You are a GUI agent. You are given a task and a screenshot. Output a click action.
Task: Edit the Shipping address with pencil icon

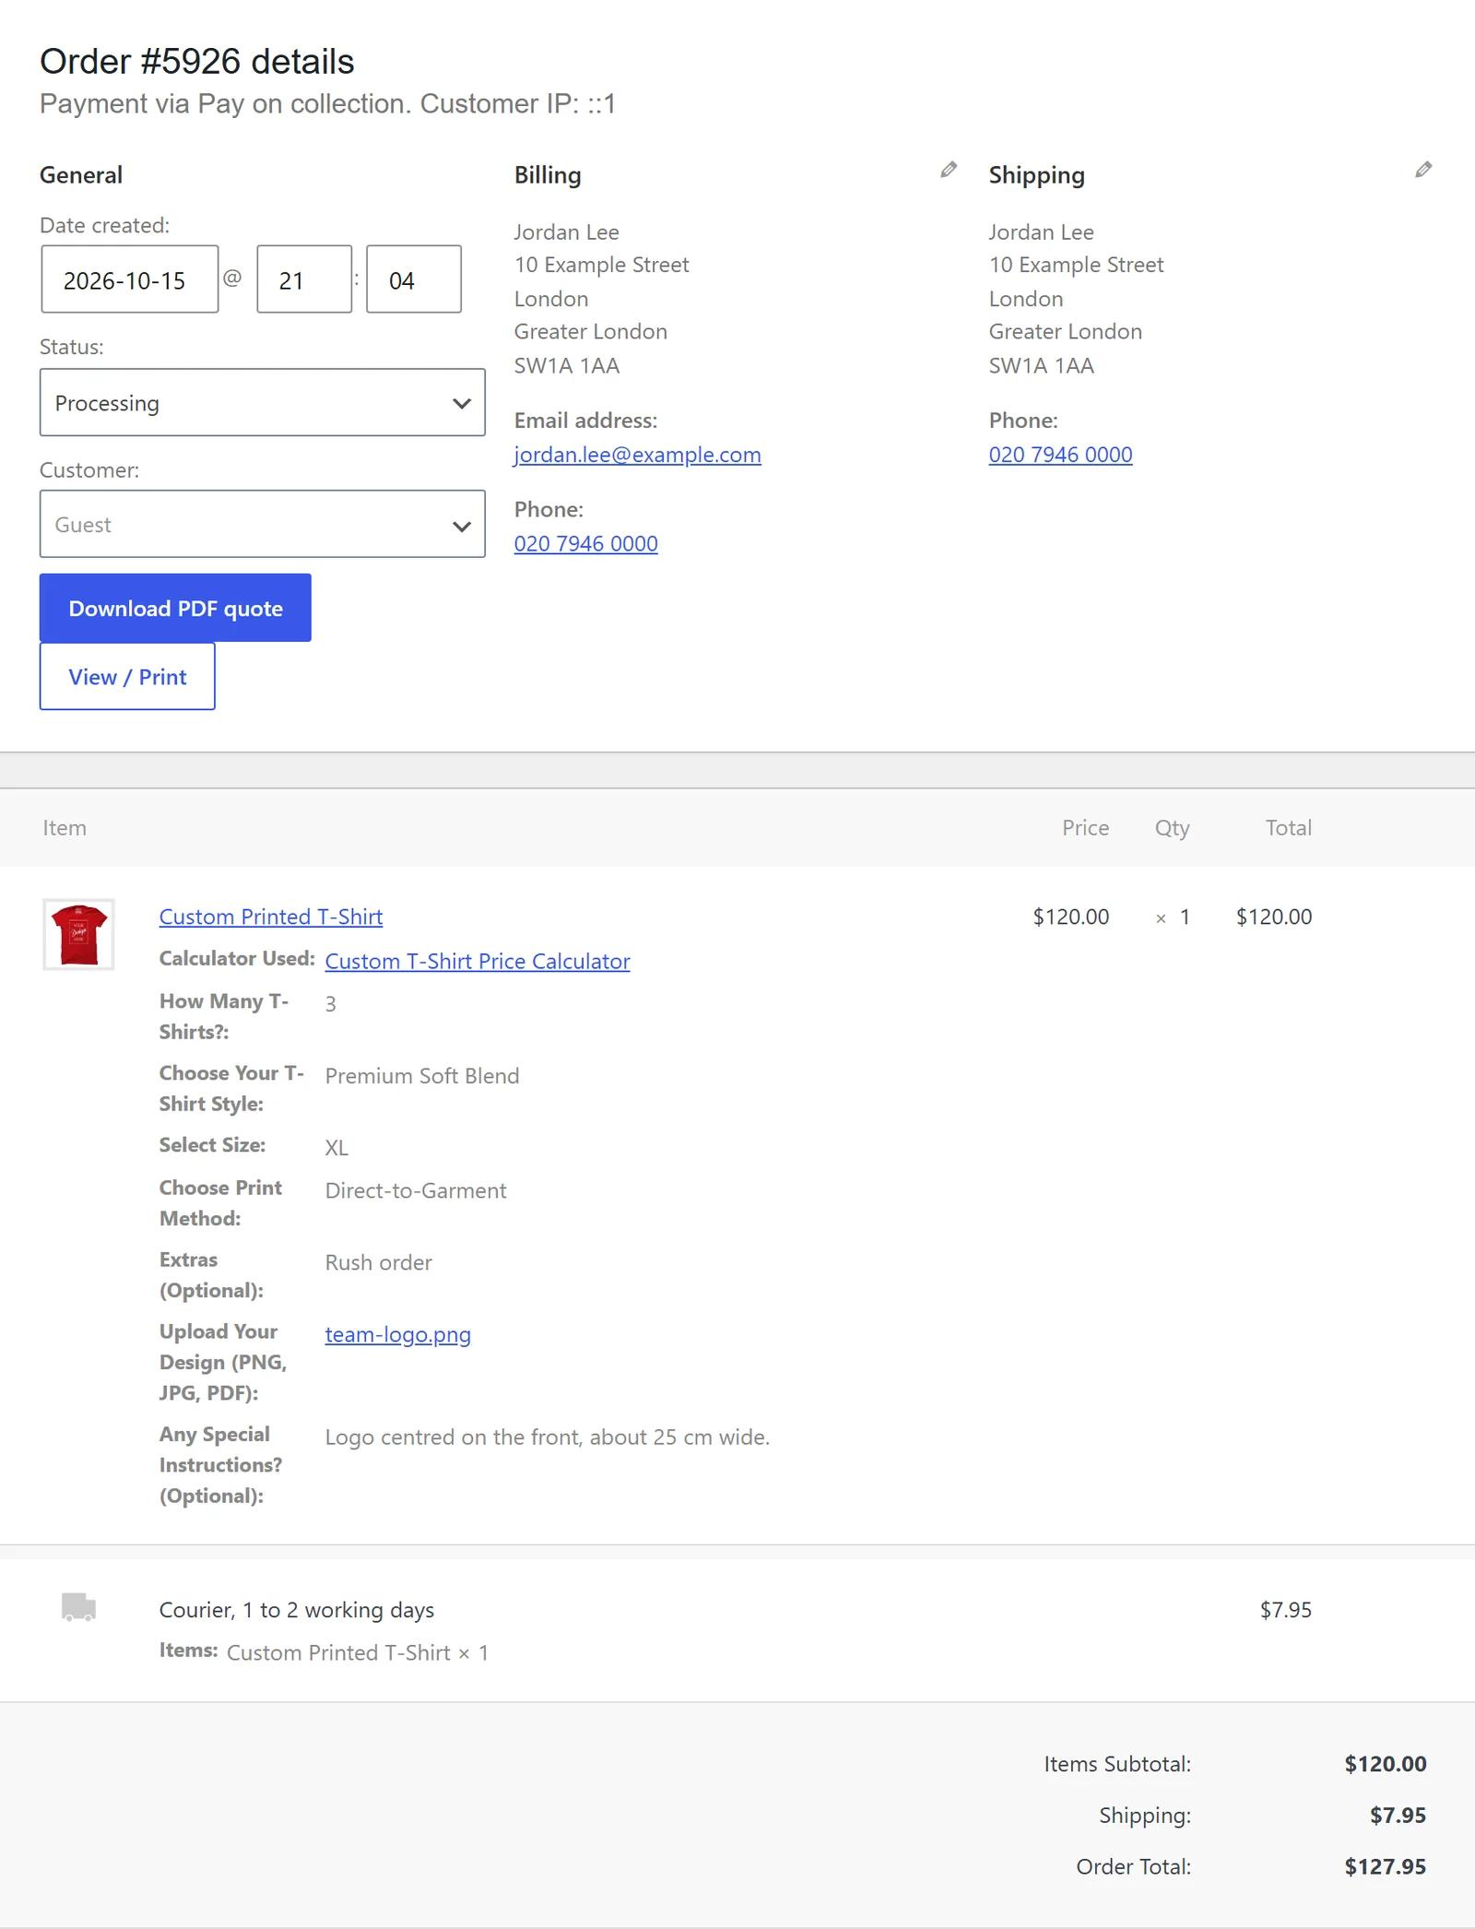click(x=1423, y=170)
